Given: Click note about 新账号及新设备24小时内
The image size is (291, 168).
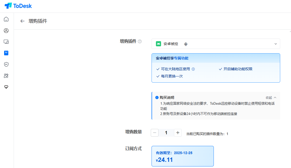Looking at the screenshot, I should click(x=199, y=114).
